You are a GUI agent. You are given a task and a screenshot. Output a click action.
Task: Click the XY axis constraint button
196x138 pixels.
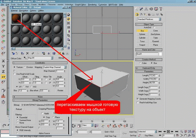click(x=3, y=76)
